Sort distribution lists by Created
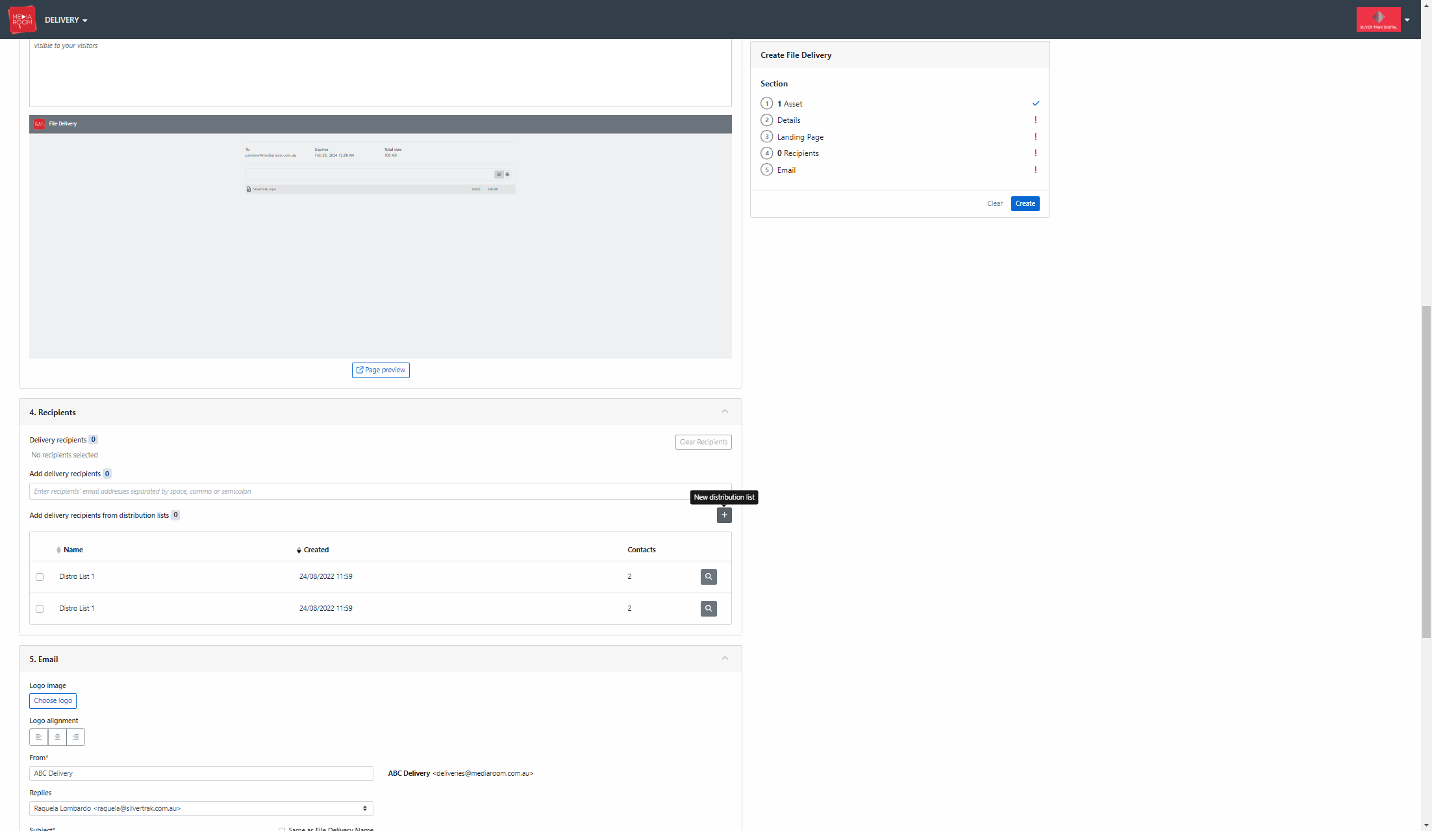The width and height of the screenshot is (1432, 831). point(312,550)
